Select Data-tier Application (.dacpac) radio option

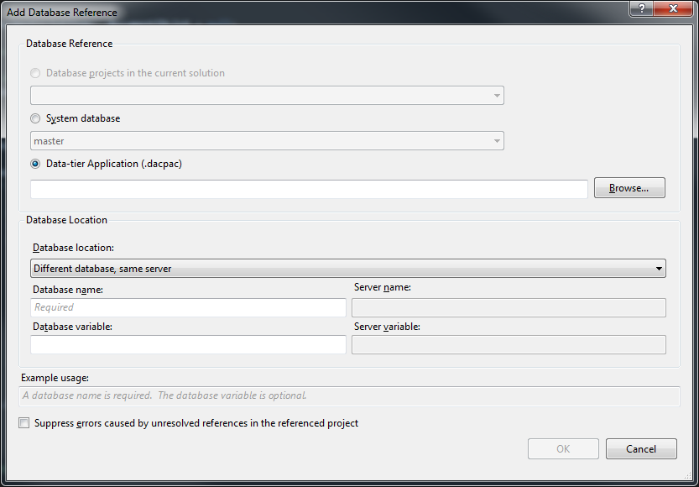pyautogui.click(x=35, y=164)
